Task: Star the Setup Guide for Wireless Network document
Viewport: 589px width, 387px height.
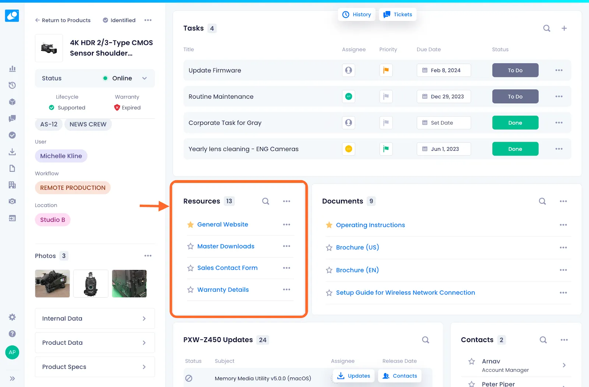Action: click(x=329, y=293)
